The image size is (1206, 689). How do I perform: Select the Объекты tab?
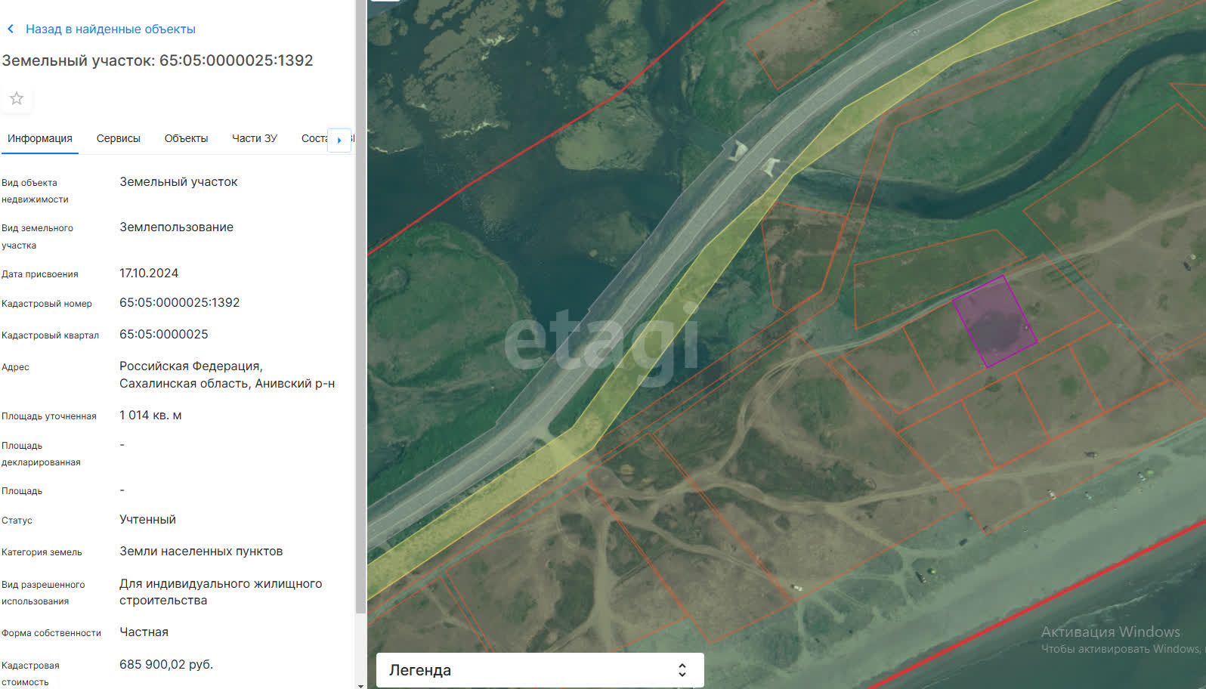186,139
